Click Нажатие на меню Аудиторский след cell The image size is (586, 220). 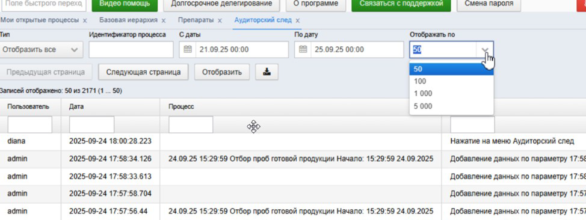tap(512, 141)
